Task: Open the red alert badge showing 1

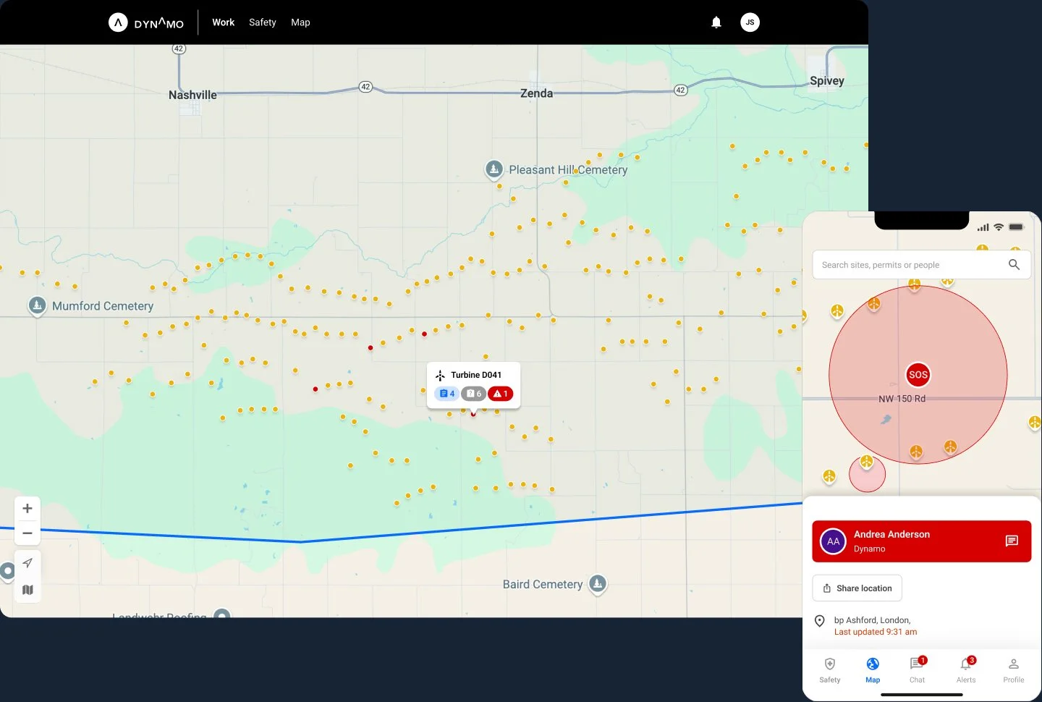Action: click(501, 394)
